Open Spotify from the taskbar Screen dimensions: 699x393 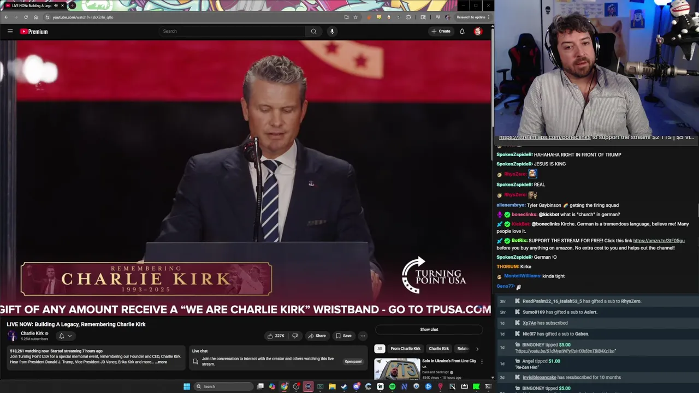click(392, 386)
